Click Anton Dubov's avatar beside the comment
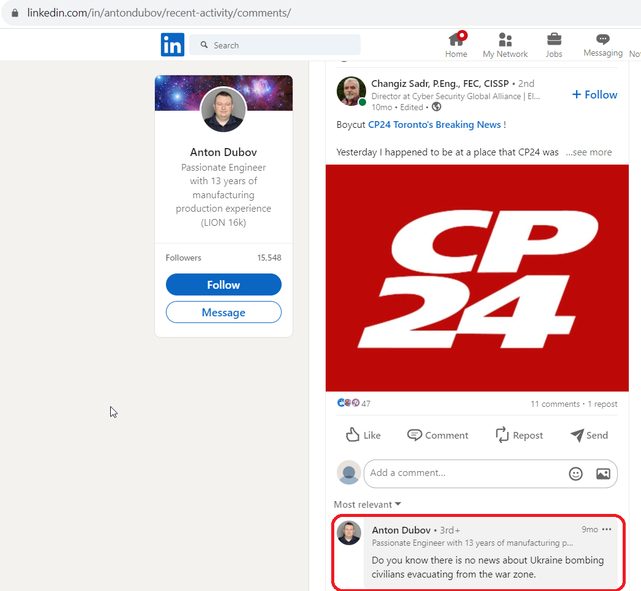 (x=349, y=533)
